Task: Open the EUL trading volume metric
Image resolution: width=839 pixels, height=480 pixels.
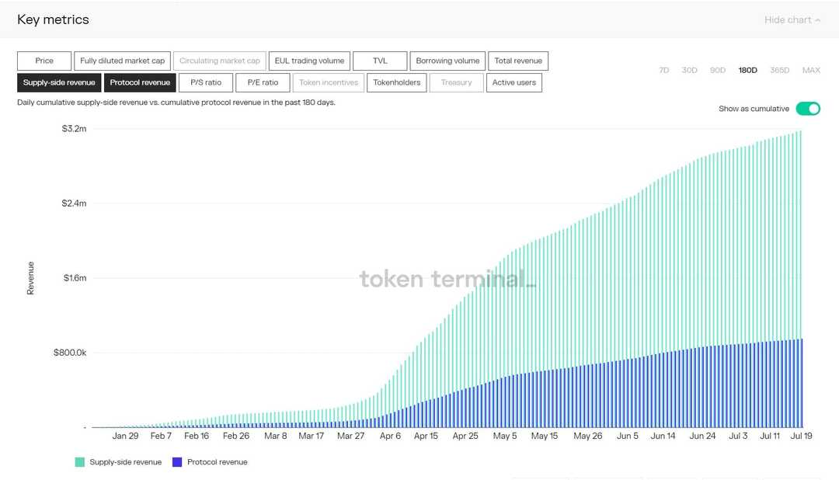Action: (x=309, y=61)
